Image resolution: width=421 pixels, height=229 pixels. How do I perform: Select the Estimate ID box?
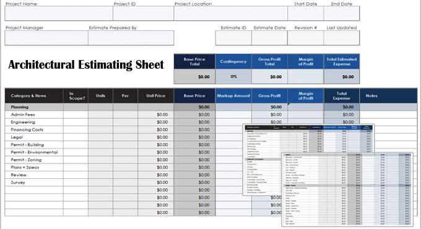[233, 38]
